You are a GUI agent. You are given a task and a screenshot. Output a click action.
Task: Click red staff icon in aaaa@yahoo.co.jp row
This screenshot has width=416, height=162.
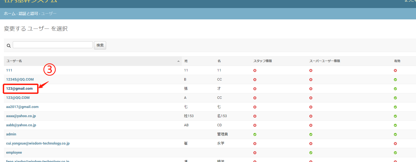click(255, 116)
